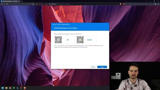Open Brave Rewards triangle icon
Viewport: 160px width, 90px height.
pos(123,4)
